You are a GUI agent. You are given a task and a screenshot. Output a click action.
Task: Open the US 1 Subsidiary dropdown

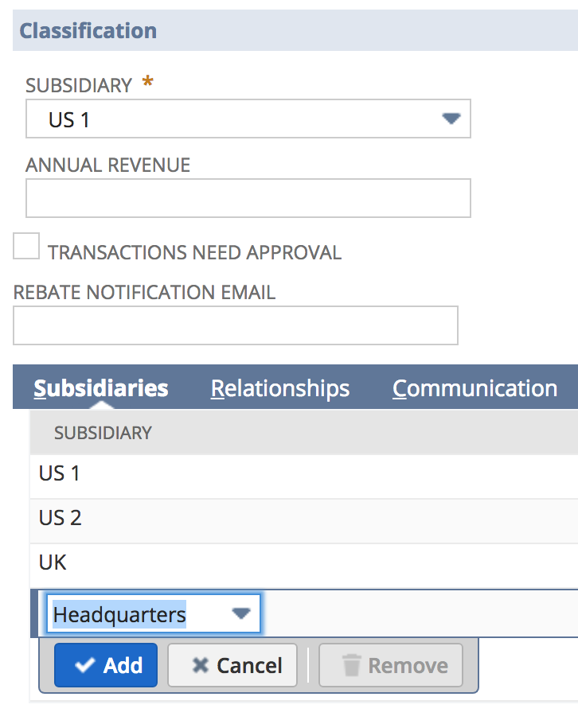[x=248, y=119]
